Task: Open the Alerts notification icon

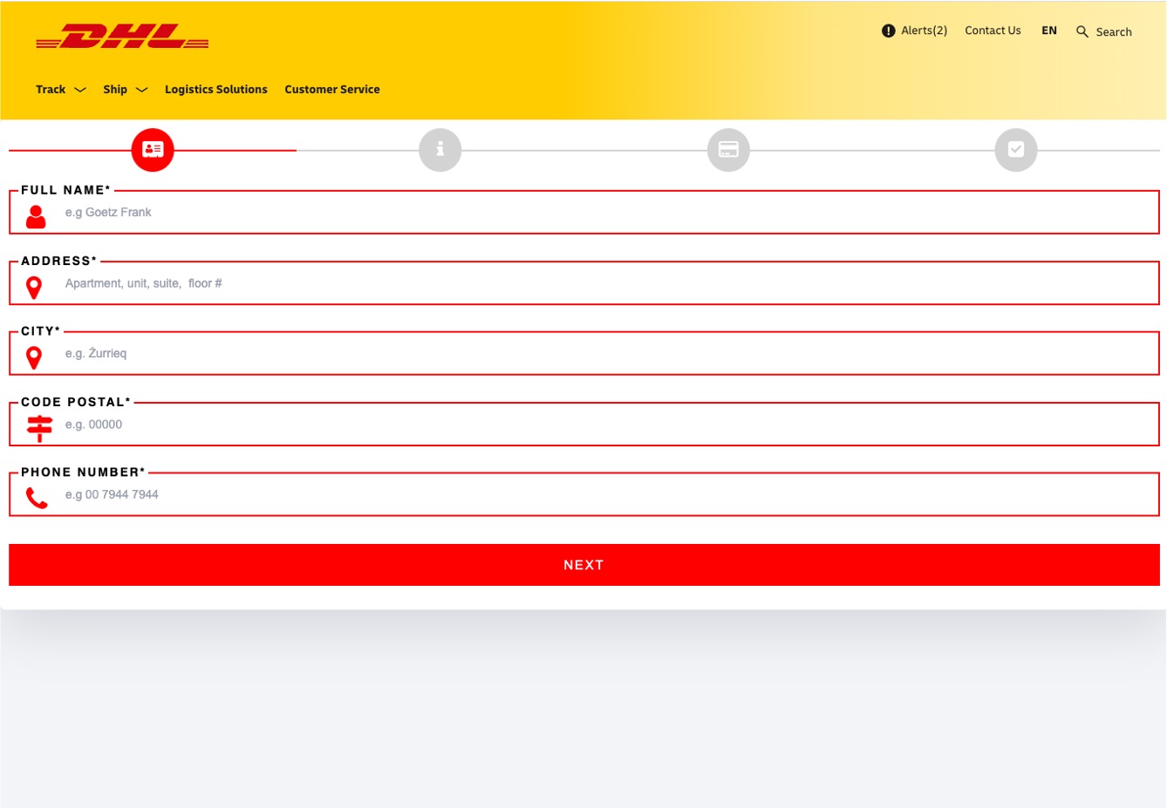Action: click(x=888, y=30)
